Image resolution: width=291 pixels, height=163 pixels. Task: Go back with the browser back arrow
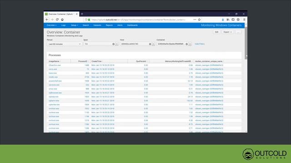(47, 19)
